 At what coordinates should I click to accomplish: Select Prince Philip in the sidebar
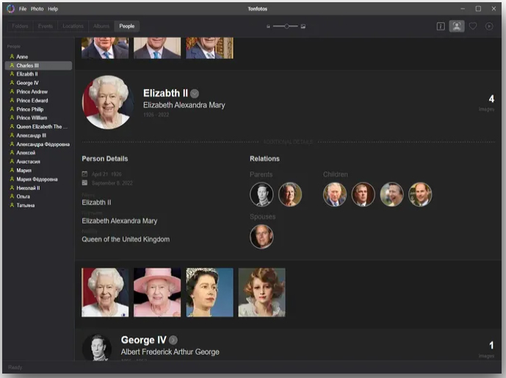click(38, 109)
